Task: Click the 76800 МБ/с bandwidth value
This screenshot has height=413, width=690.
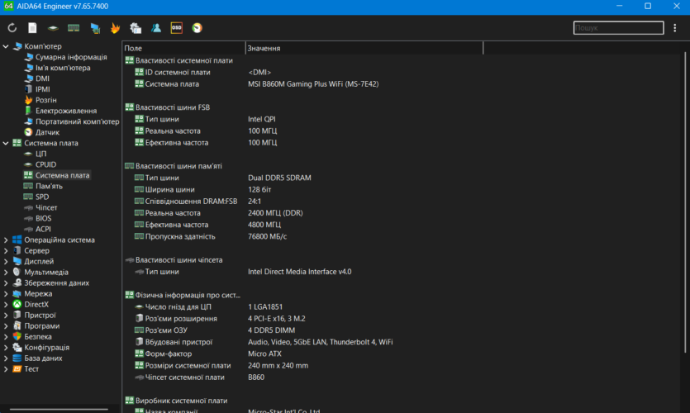Action: pyautogui.click(x=267, y=236)
